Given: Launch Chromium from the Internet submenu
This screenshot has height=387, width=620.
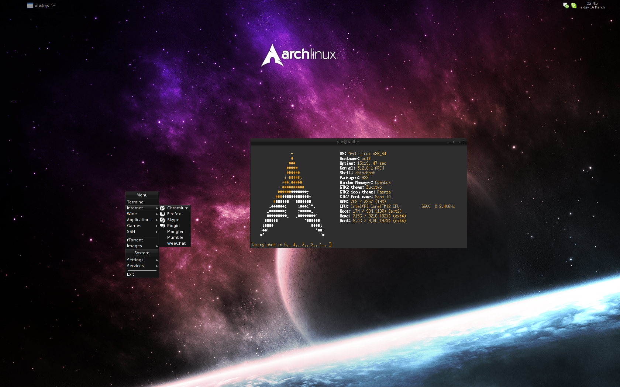Looking at the screenshot, I should point(175,208).
